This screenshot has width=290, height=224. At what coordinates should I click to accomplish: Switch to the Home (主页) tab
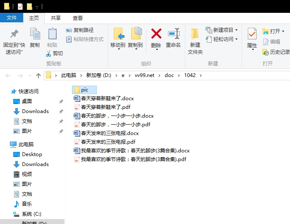34,18
